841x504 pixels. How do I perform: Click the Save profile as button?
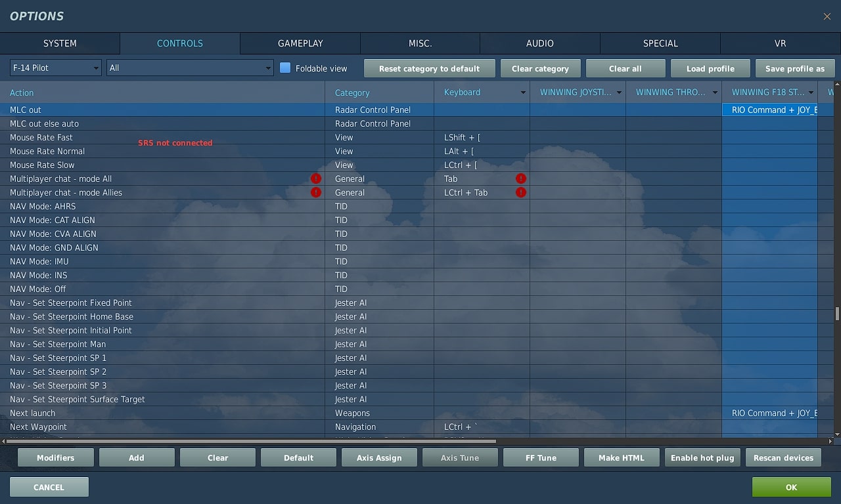794,69
